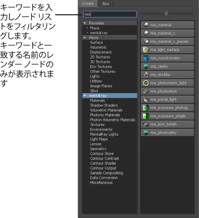Image resolution: width=199 pixels, height=218 pixels.
Task: Select the Materials category
Action: pos(98,100)
